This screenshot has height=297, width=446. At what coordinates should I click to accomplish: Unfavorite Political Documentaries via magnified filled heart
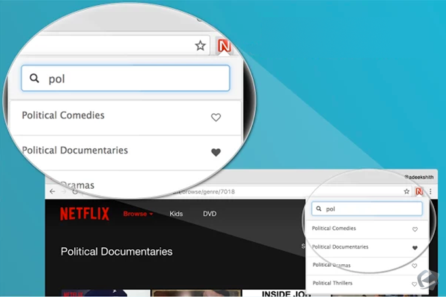click(x=216, y=152)
